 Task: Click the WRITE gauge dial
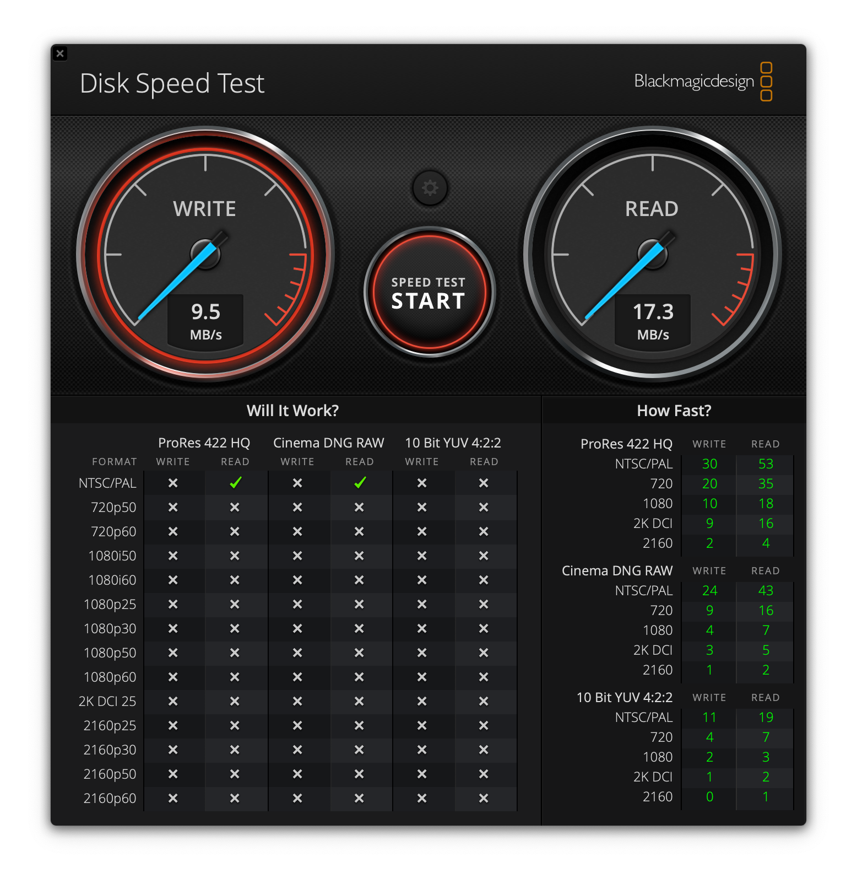click(205, 254)
